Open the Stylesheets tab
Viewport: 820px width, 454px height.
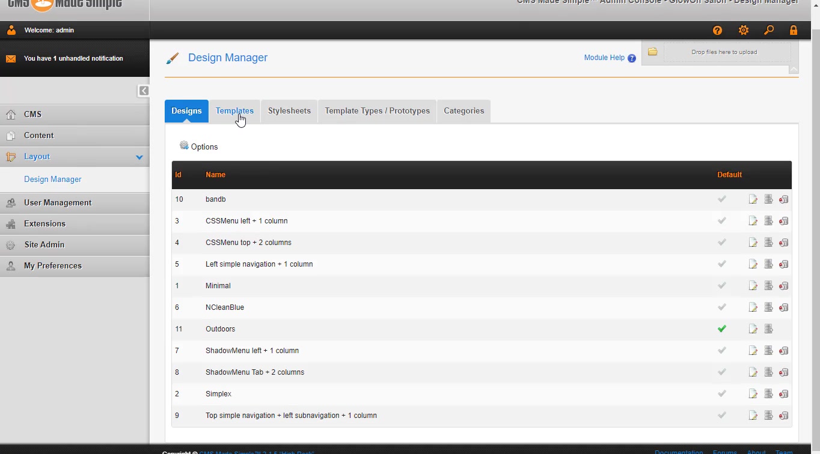pos(289,111)
